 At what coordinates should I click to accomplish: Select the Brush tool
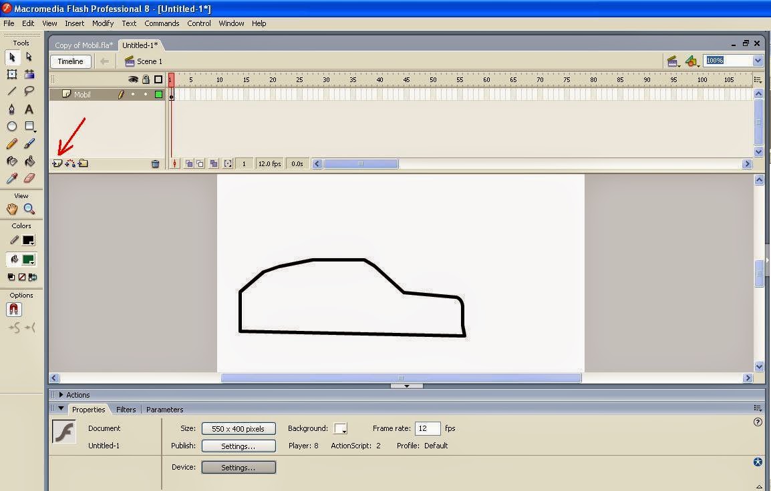[29, 143]
